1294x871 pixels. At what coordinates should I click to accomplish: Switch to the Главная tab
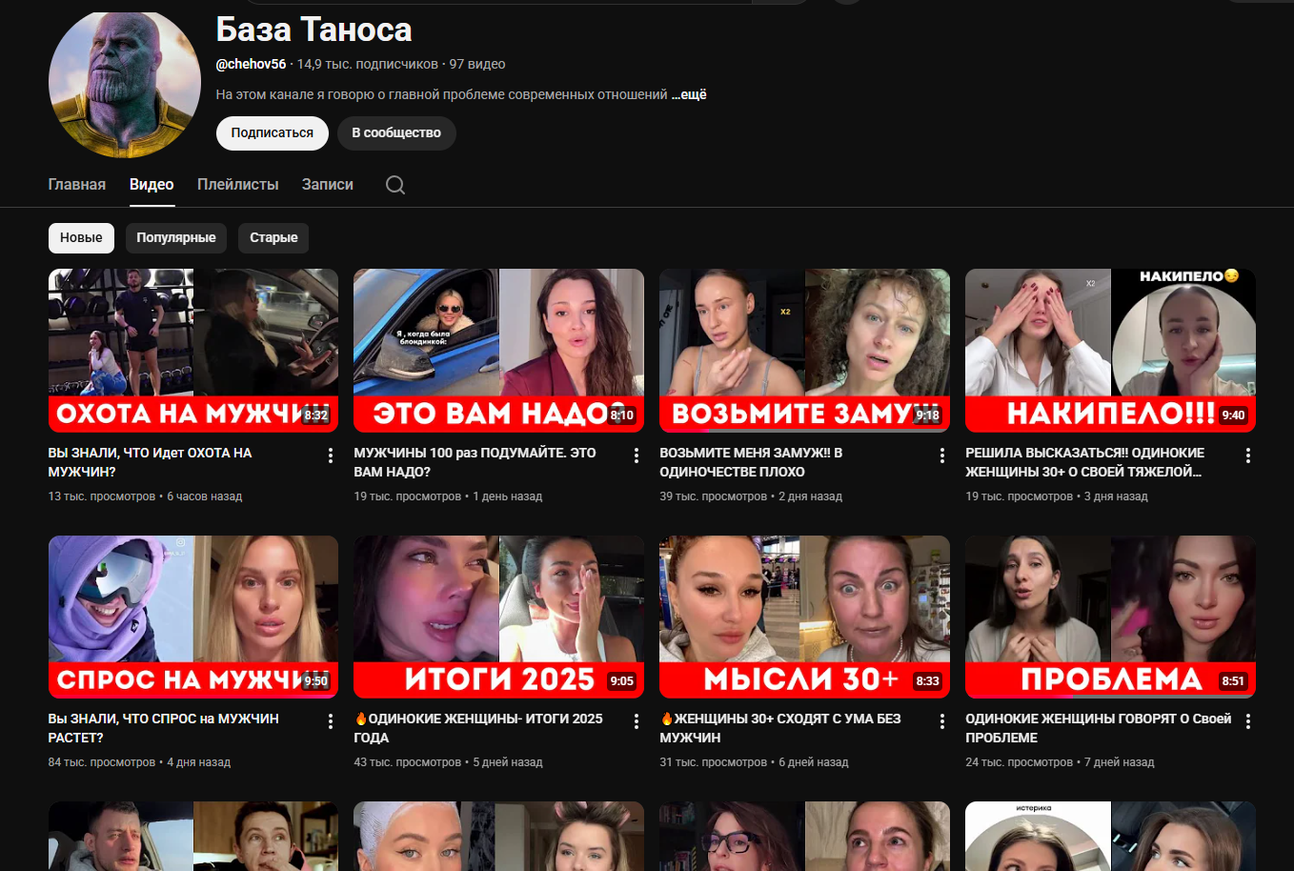pos(77,185)
